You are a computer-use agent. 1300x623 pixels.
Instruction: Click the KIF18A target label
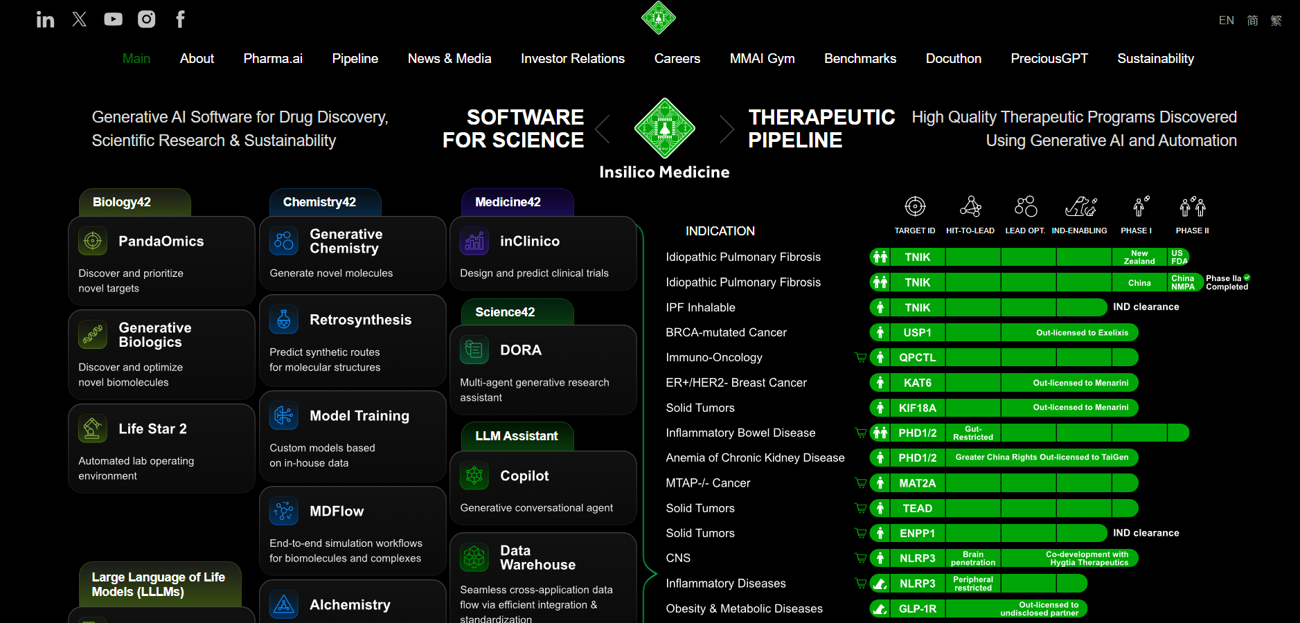point(917,408)
